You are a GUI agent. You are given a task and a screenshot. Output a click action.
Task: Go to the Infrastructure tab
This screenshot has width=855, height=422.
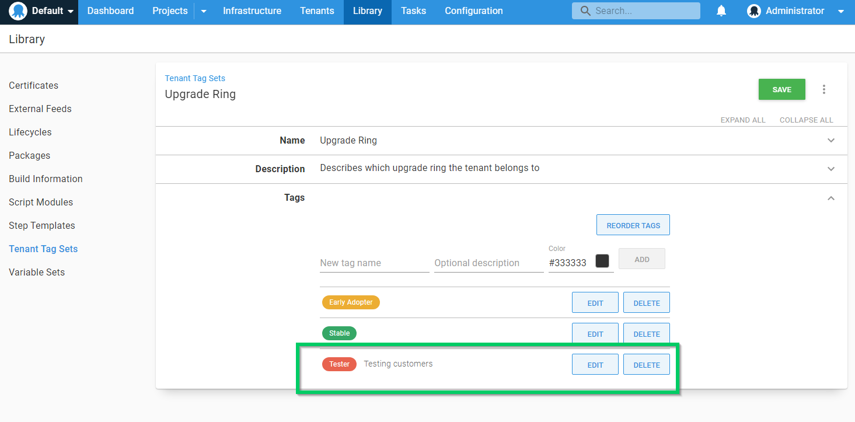click(252, 11)
